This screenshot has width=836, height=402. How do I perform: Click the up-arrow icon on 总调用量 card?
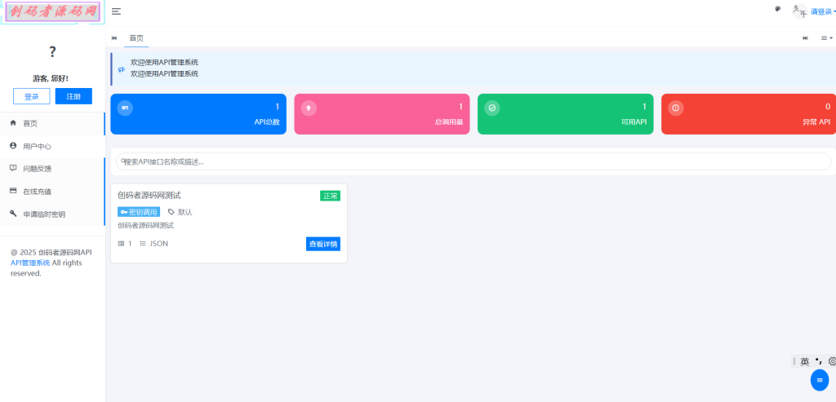point(309,108)
